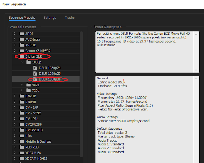Expand the Canon XF MPEG2 chevron

point(15,51)
